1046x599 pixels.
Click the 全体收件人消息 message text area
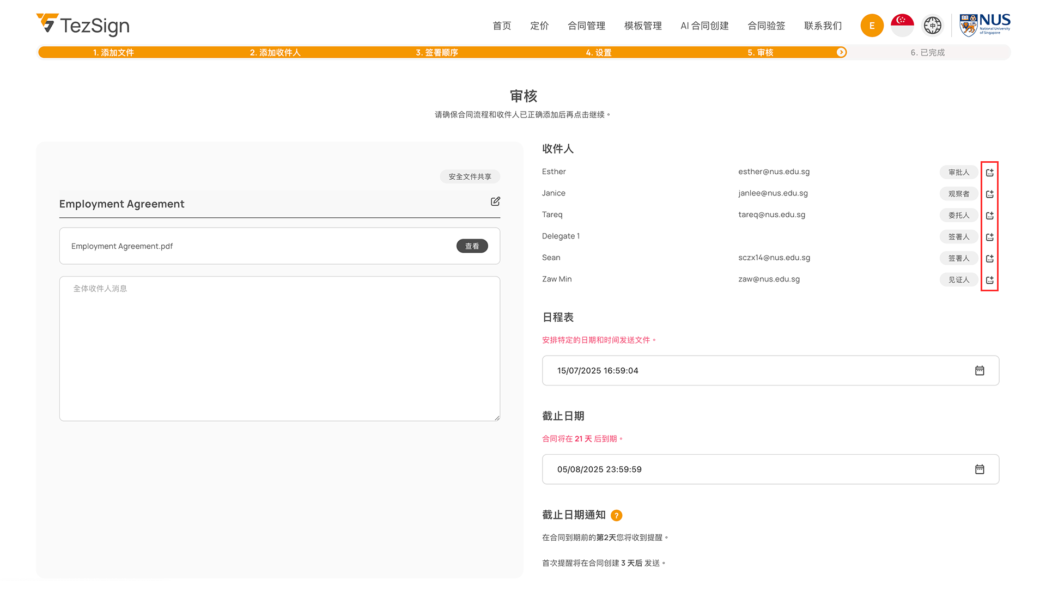tap(279, 349)
